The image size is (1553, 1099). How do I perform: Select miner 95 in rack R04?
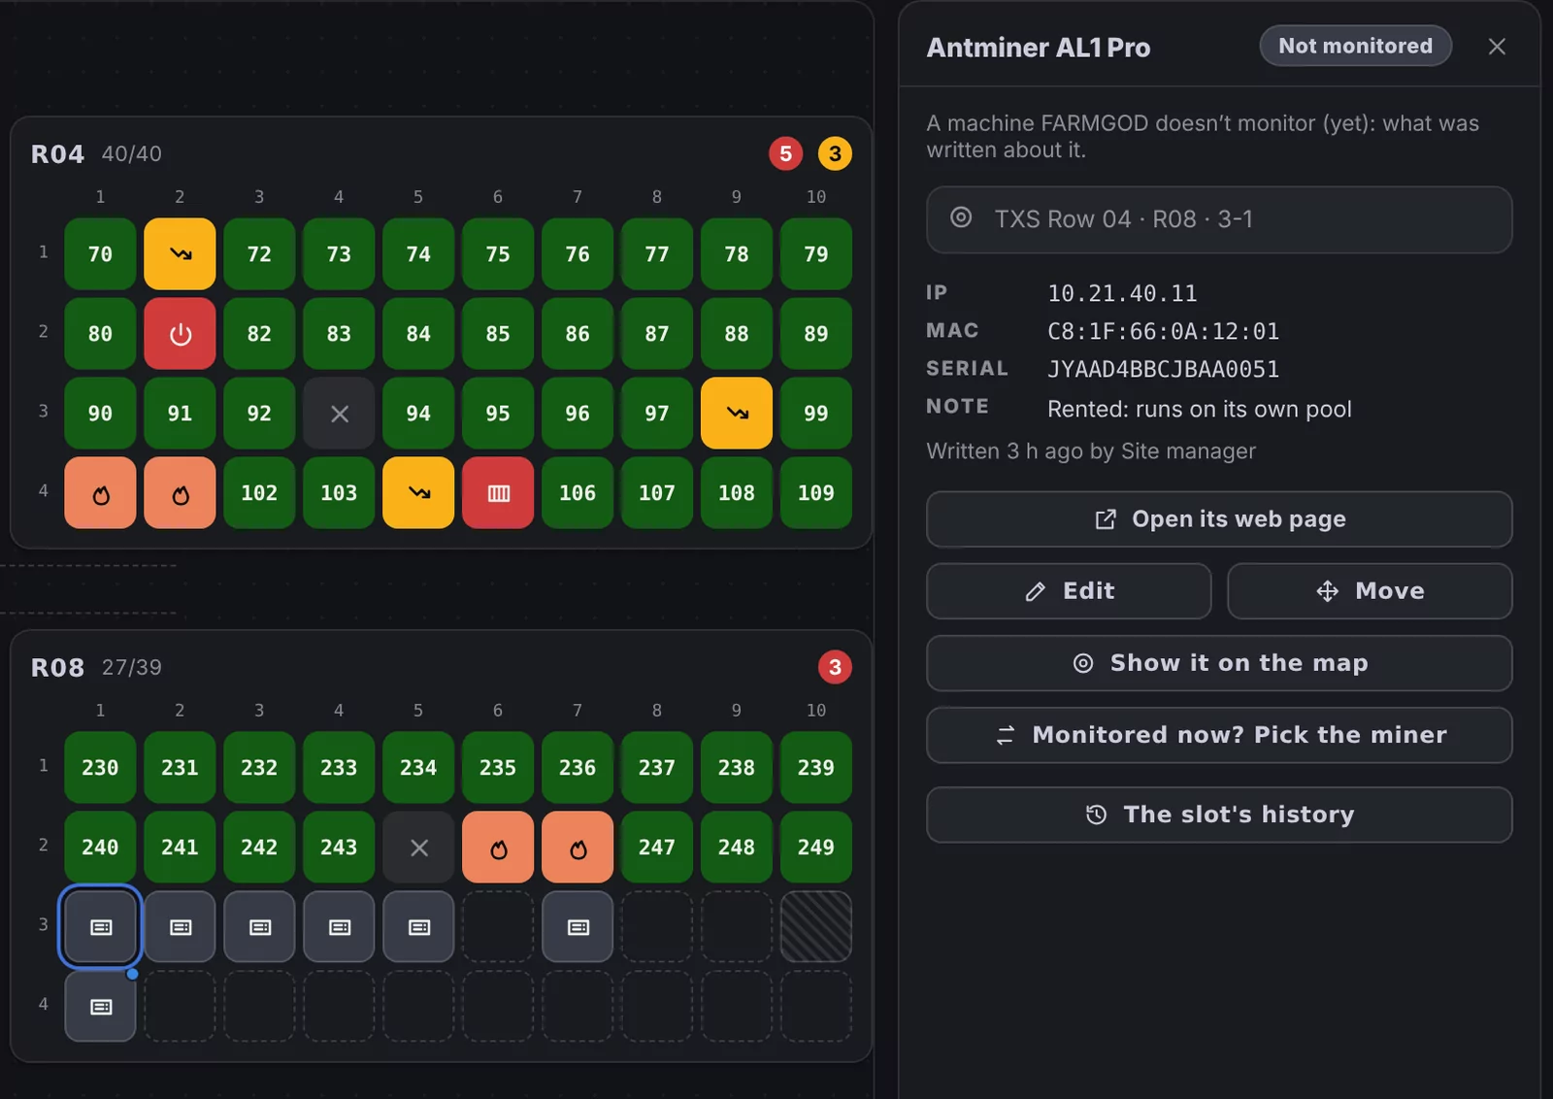(x=498, y=413)
